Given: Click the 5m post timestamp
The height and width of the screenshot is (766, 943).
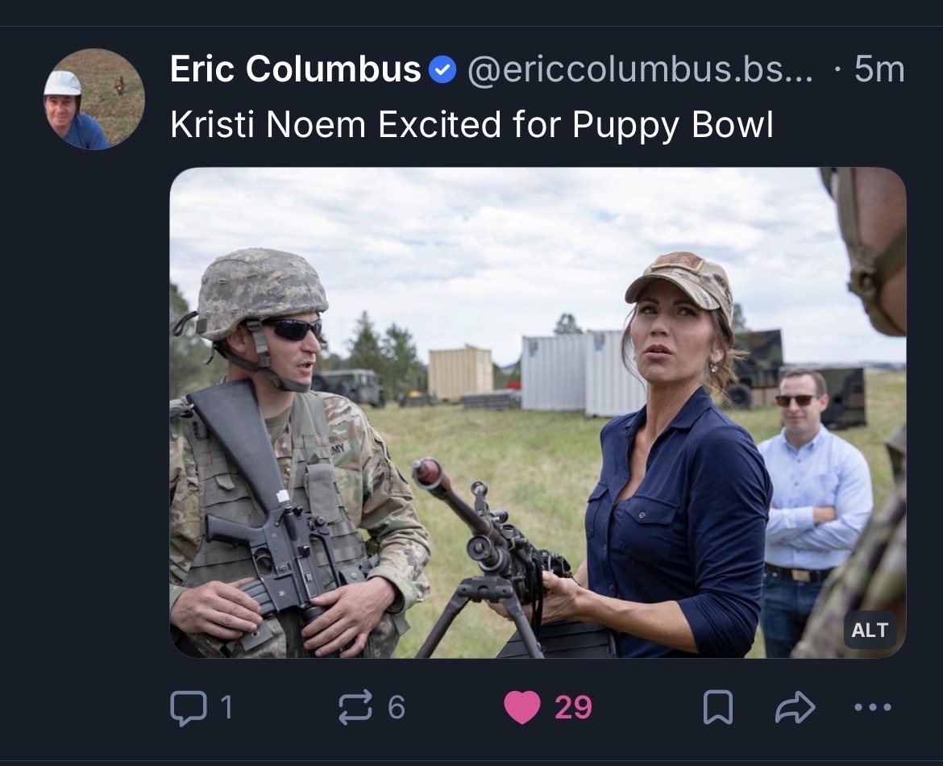Looking at the screenshot, I should (879, 71).
